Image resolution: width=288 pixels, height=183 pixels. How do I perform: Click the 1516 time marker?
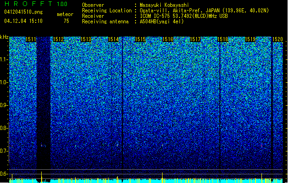pos(168,39)
